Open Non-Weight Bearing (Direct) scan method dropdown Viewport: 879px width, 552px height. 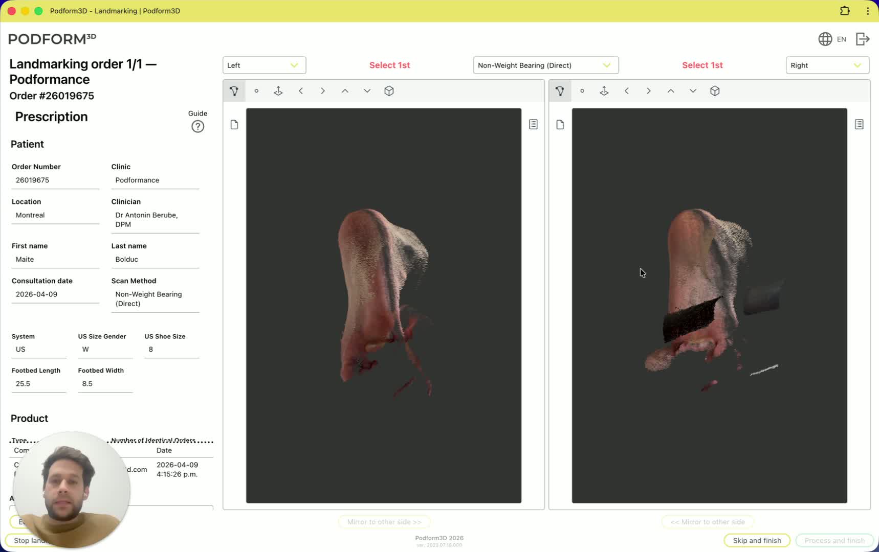coord(545,65)
